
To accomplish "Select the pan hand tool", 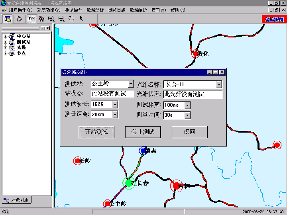I will (71, 19).
